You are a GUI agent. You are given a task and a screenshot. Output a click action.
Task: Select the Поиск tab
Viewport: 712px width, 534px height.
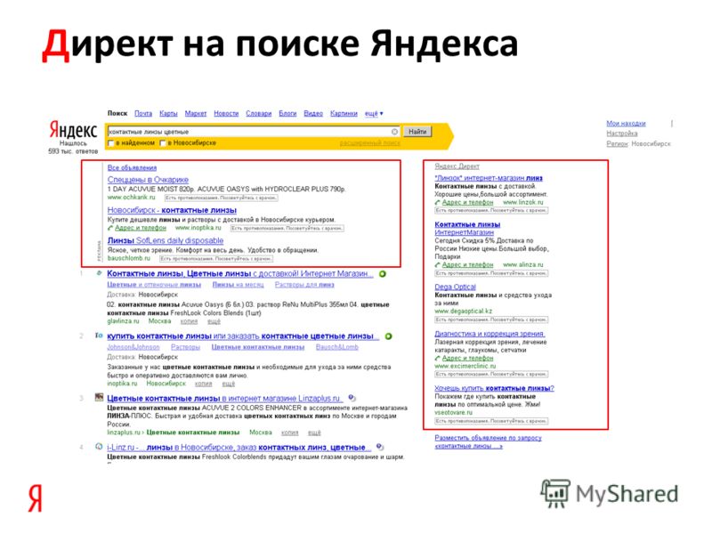coord(117,114)
